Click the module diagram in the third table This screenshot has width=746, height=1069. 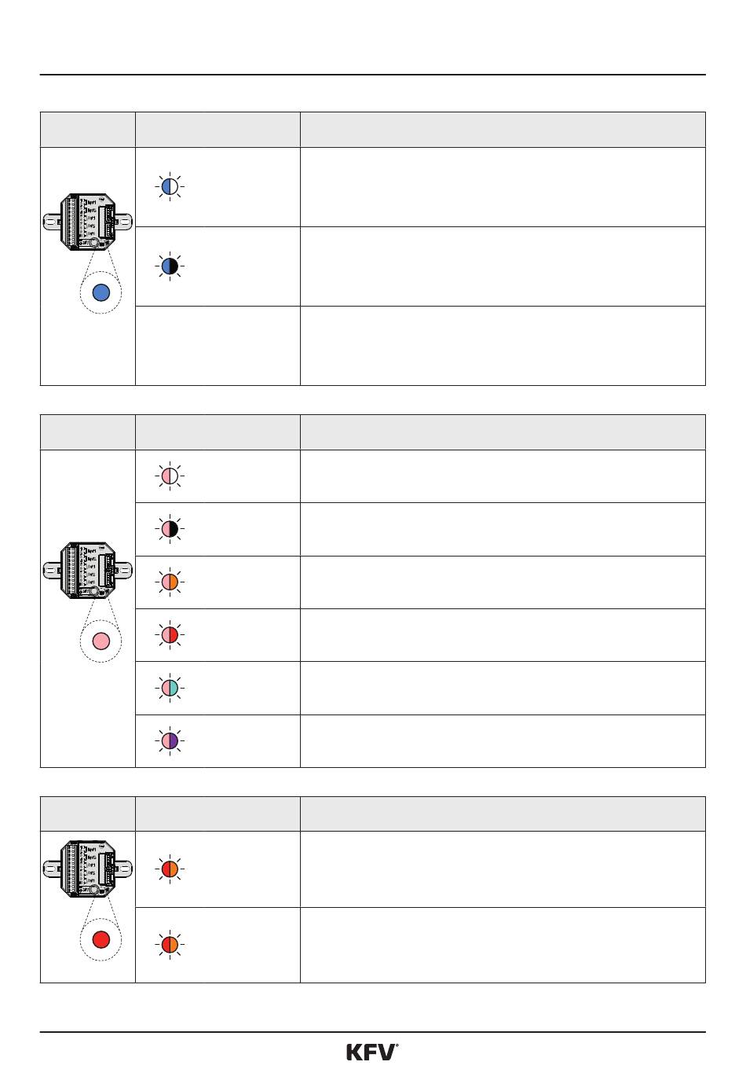coord(88,869)
